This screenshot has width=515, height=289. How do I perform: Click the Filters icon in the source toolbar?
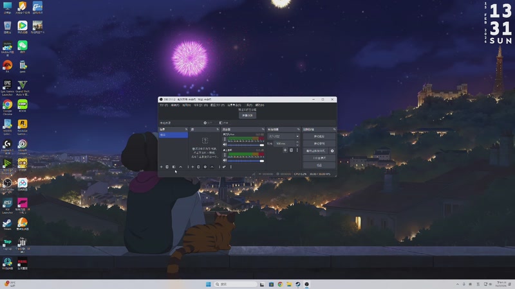point(221,123)
